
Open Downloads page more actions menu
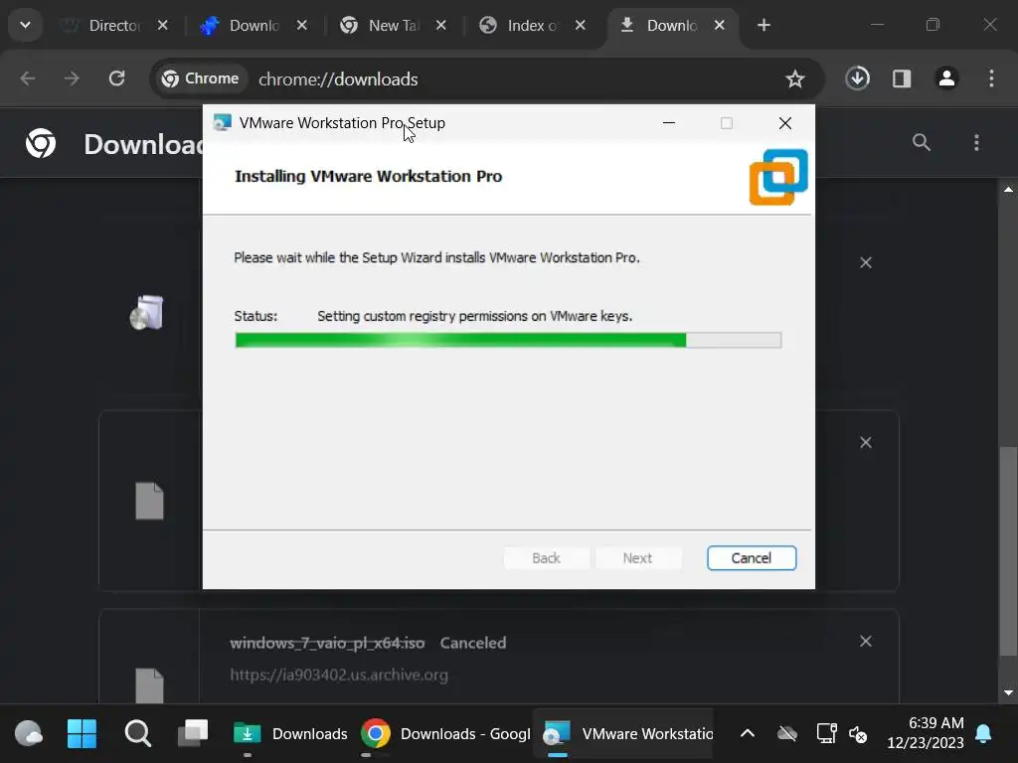pos(976,142)
